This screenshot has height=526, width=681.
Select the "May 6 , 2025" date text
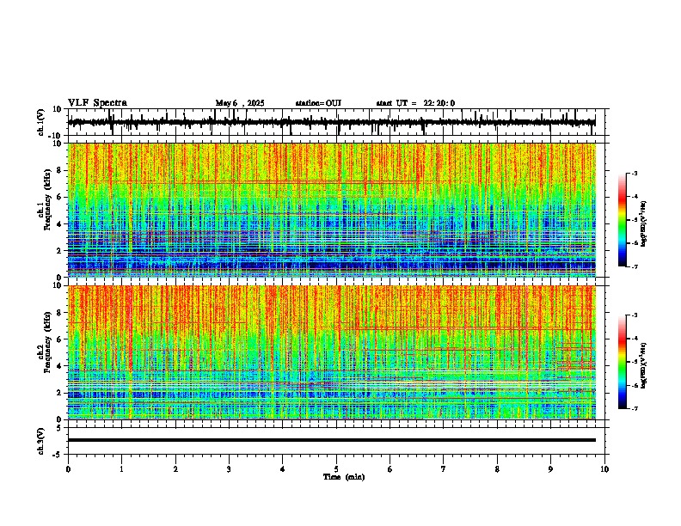pyautogui.click(x=240, y=103)
